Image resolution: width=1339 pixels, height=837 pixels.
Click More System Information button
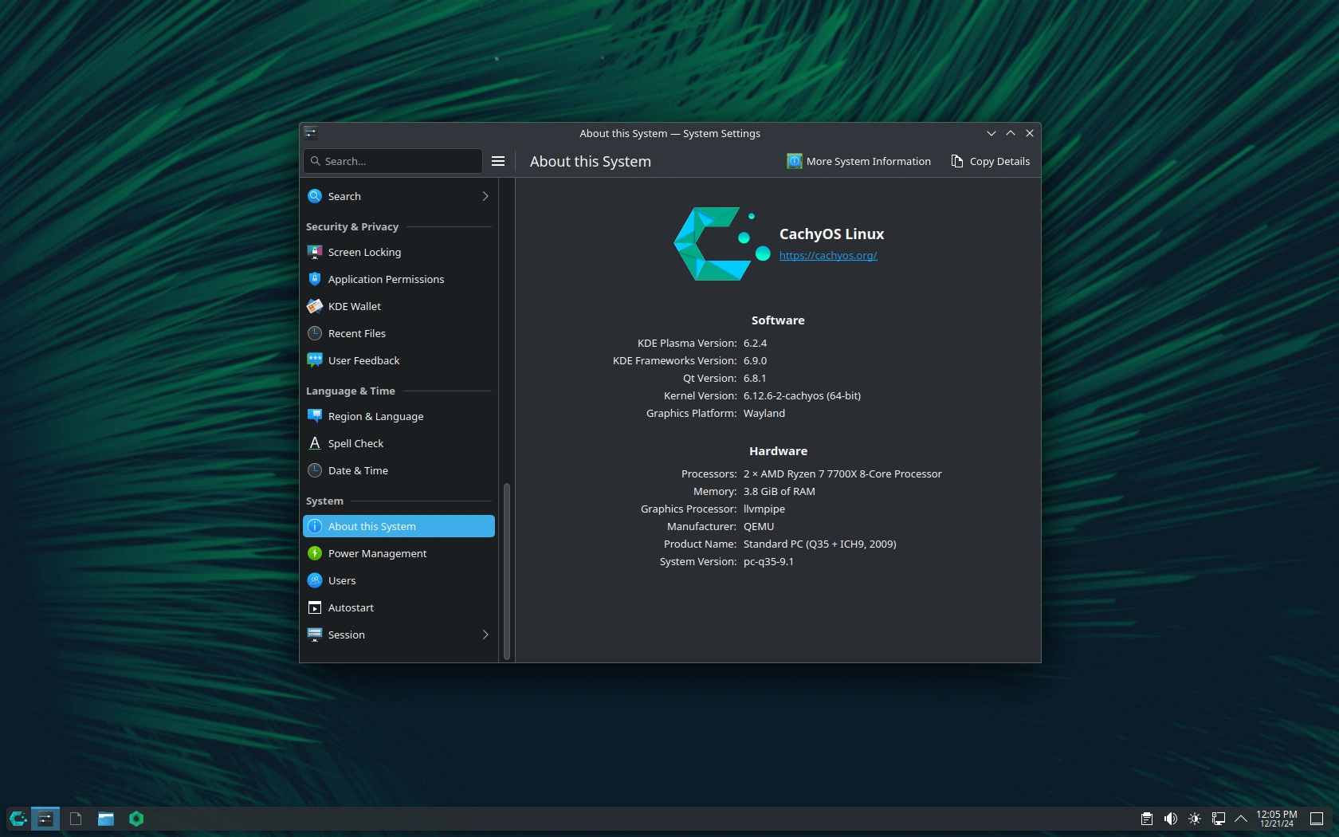[x=859, y=161]
